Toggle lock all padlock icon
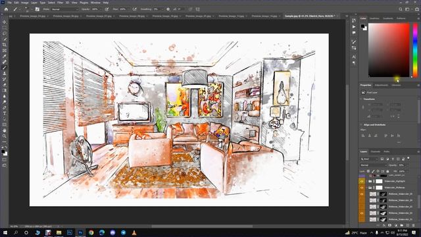Viewport: 421px width, 237px height. [387, 171]
